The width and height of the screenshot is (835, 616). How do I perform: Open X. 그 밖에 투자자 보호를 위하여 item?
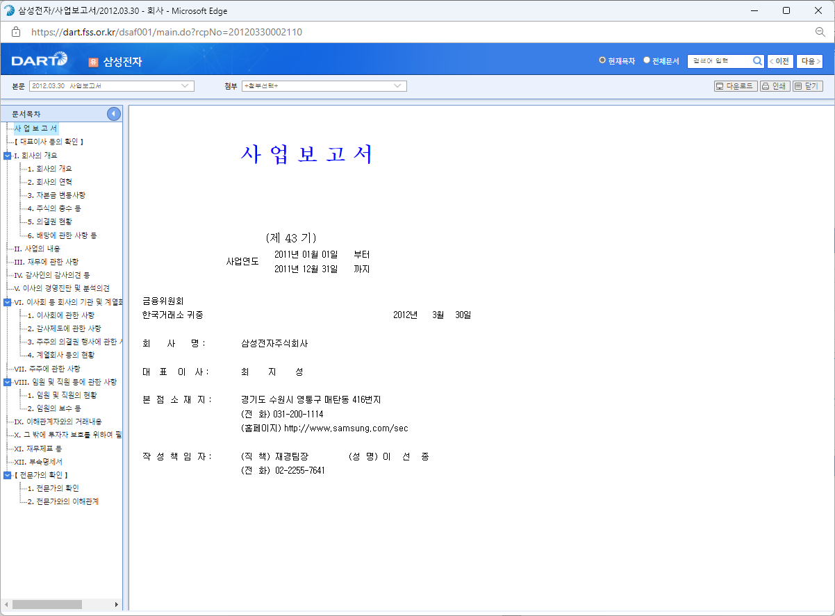(x=68, y=435)
